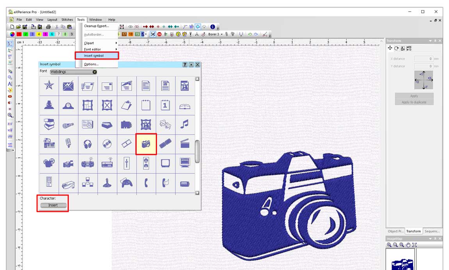Image resolution: width=449 pixels, height=270 pixels.
Task: Click the symbol grid scrollbar up arrow
Action: pos(197,79)
